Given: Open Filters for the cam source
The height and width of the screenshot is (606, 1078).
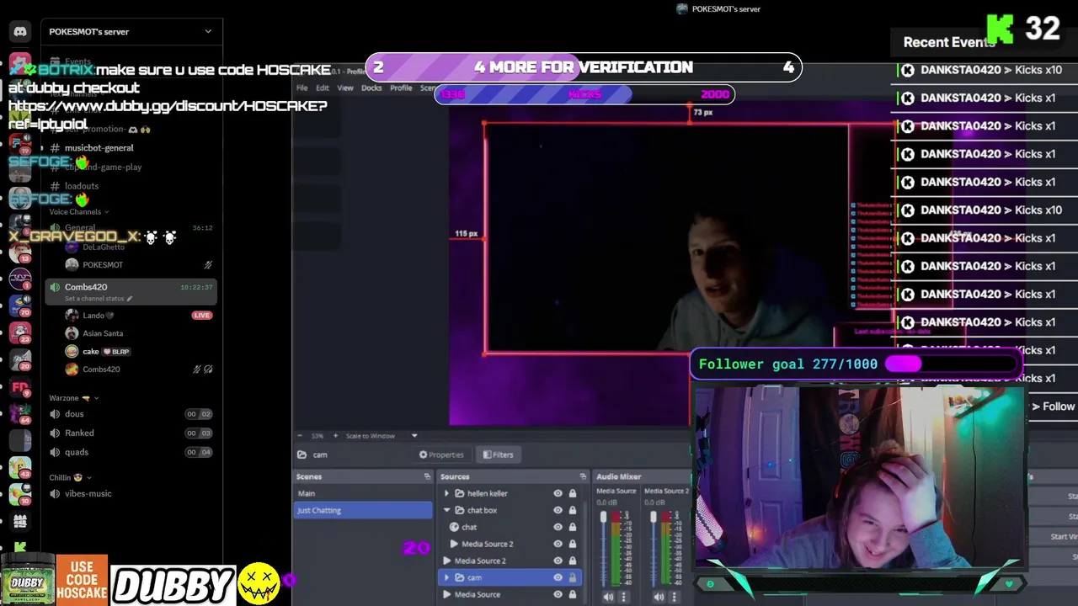Looking at the screenshot, I should pyautogui.click(x=498, y=454).
